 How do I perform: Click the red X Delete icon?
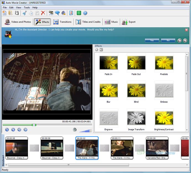[x=43, y=13]
